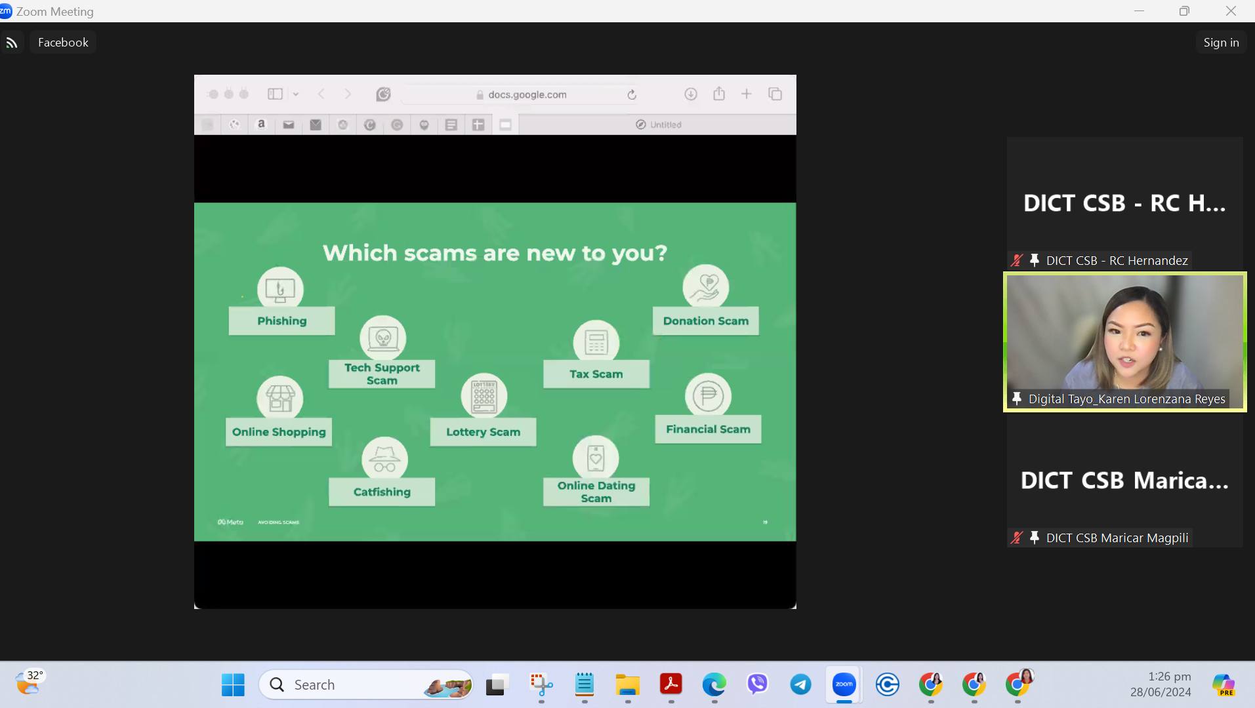The width and height of the screenshot is (1255, 708).
Task: Reload the page in shared Safari window
Action: pyautogui.click(x=632, y=95)
